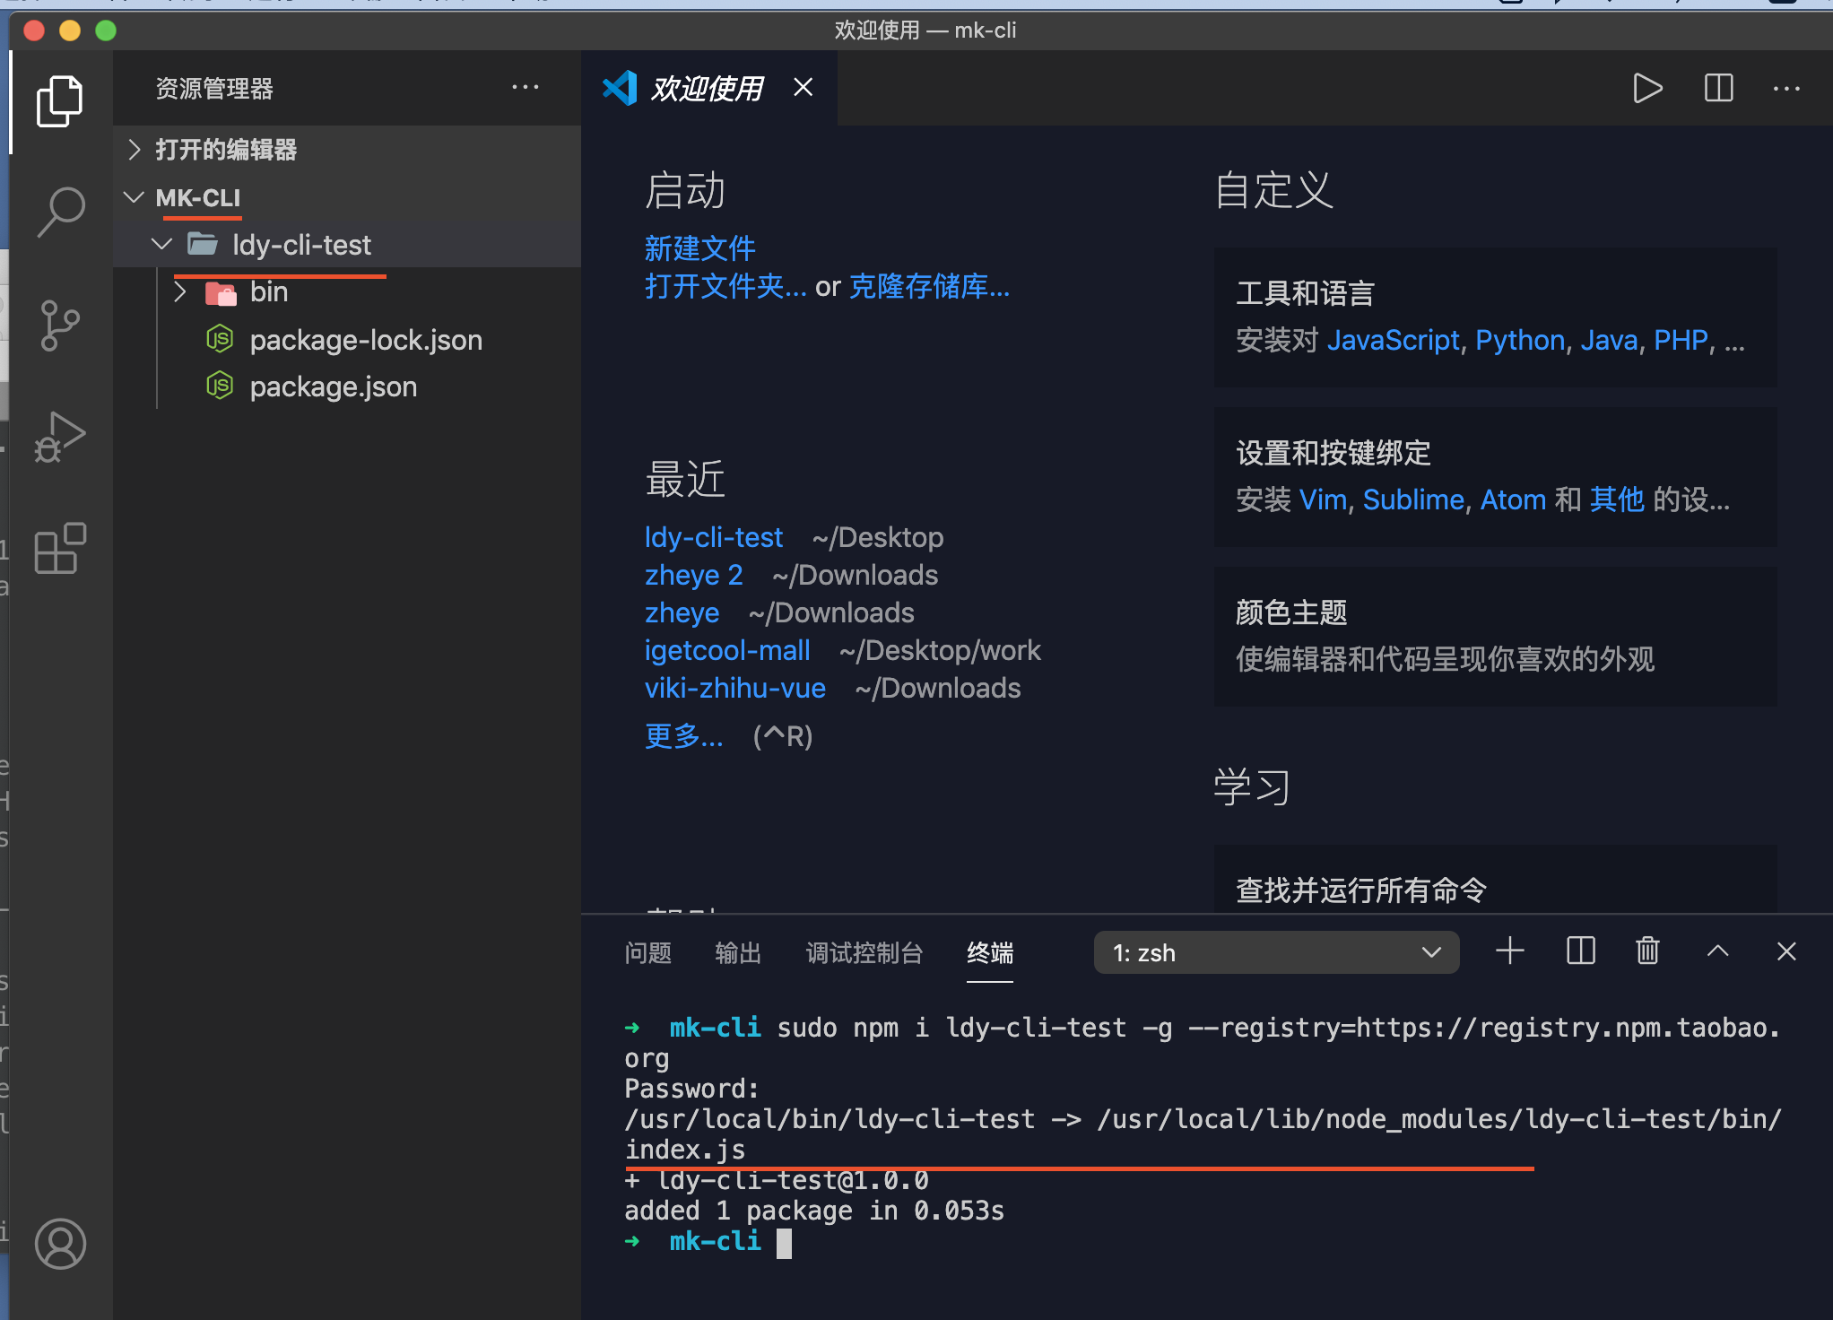Image resolution: width=1833 pixels, height=1320 pixels.
Task: Open the Extensions view
Action: pos(60,548)
